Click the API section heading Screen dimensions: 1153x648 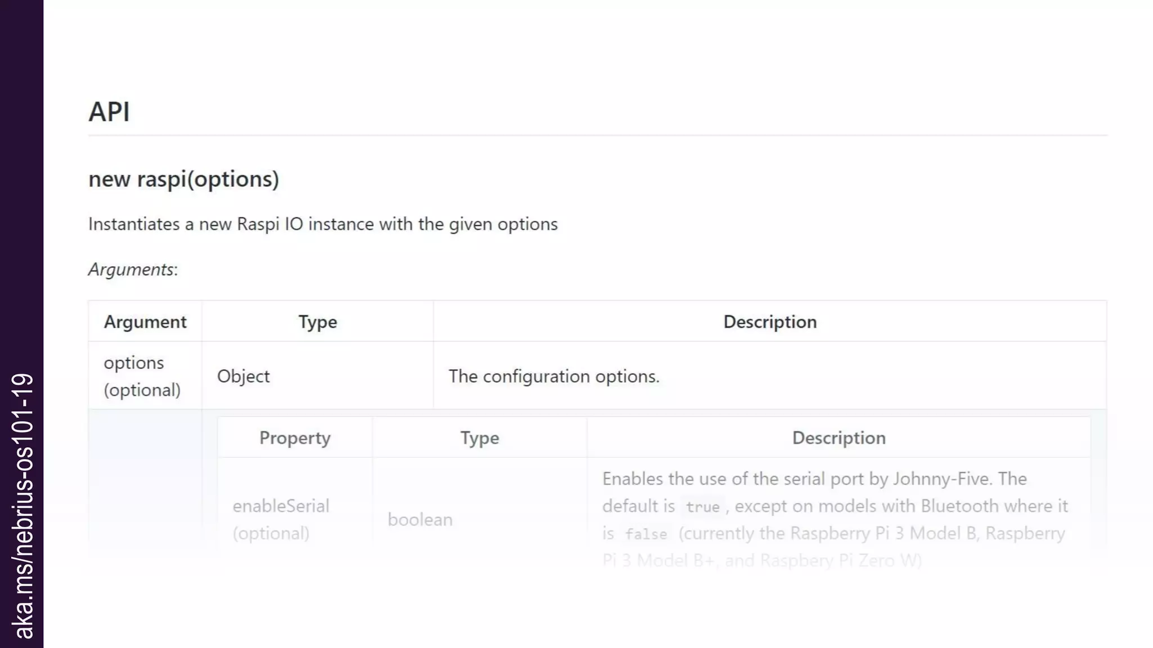[x=109, y=111]
